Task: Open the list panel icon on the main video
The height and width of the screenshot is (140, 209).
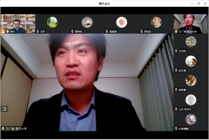Action: pos(5,109)
